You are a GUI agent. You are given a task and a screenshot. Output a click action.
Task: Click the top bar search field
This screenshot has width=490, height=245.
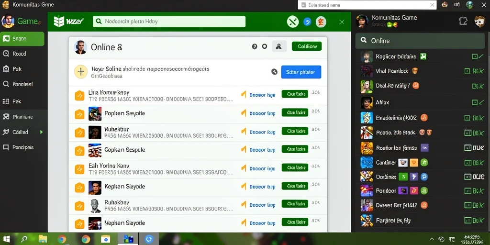(367, 5)
